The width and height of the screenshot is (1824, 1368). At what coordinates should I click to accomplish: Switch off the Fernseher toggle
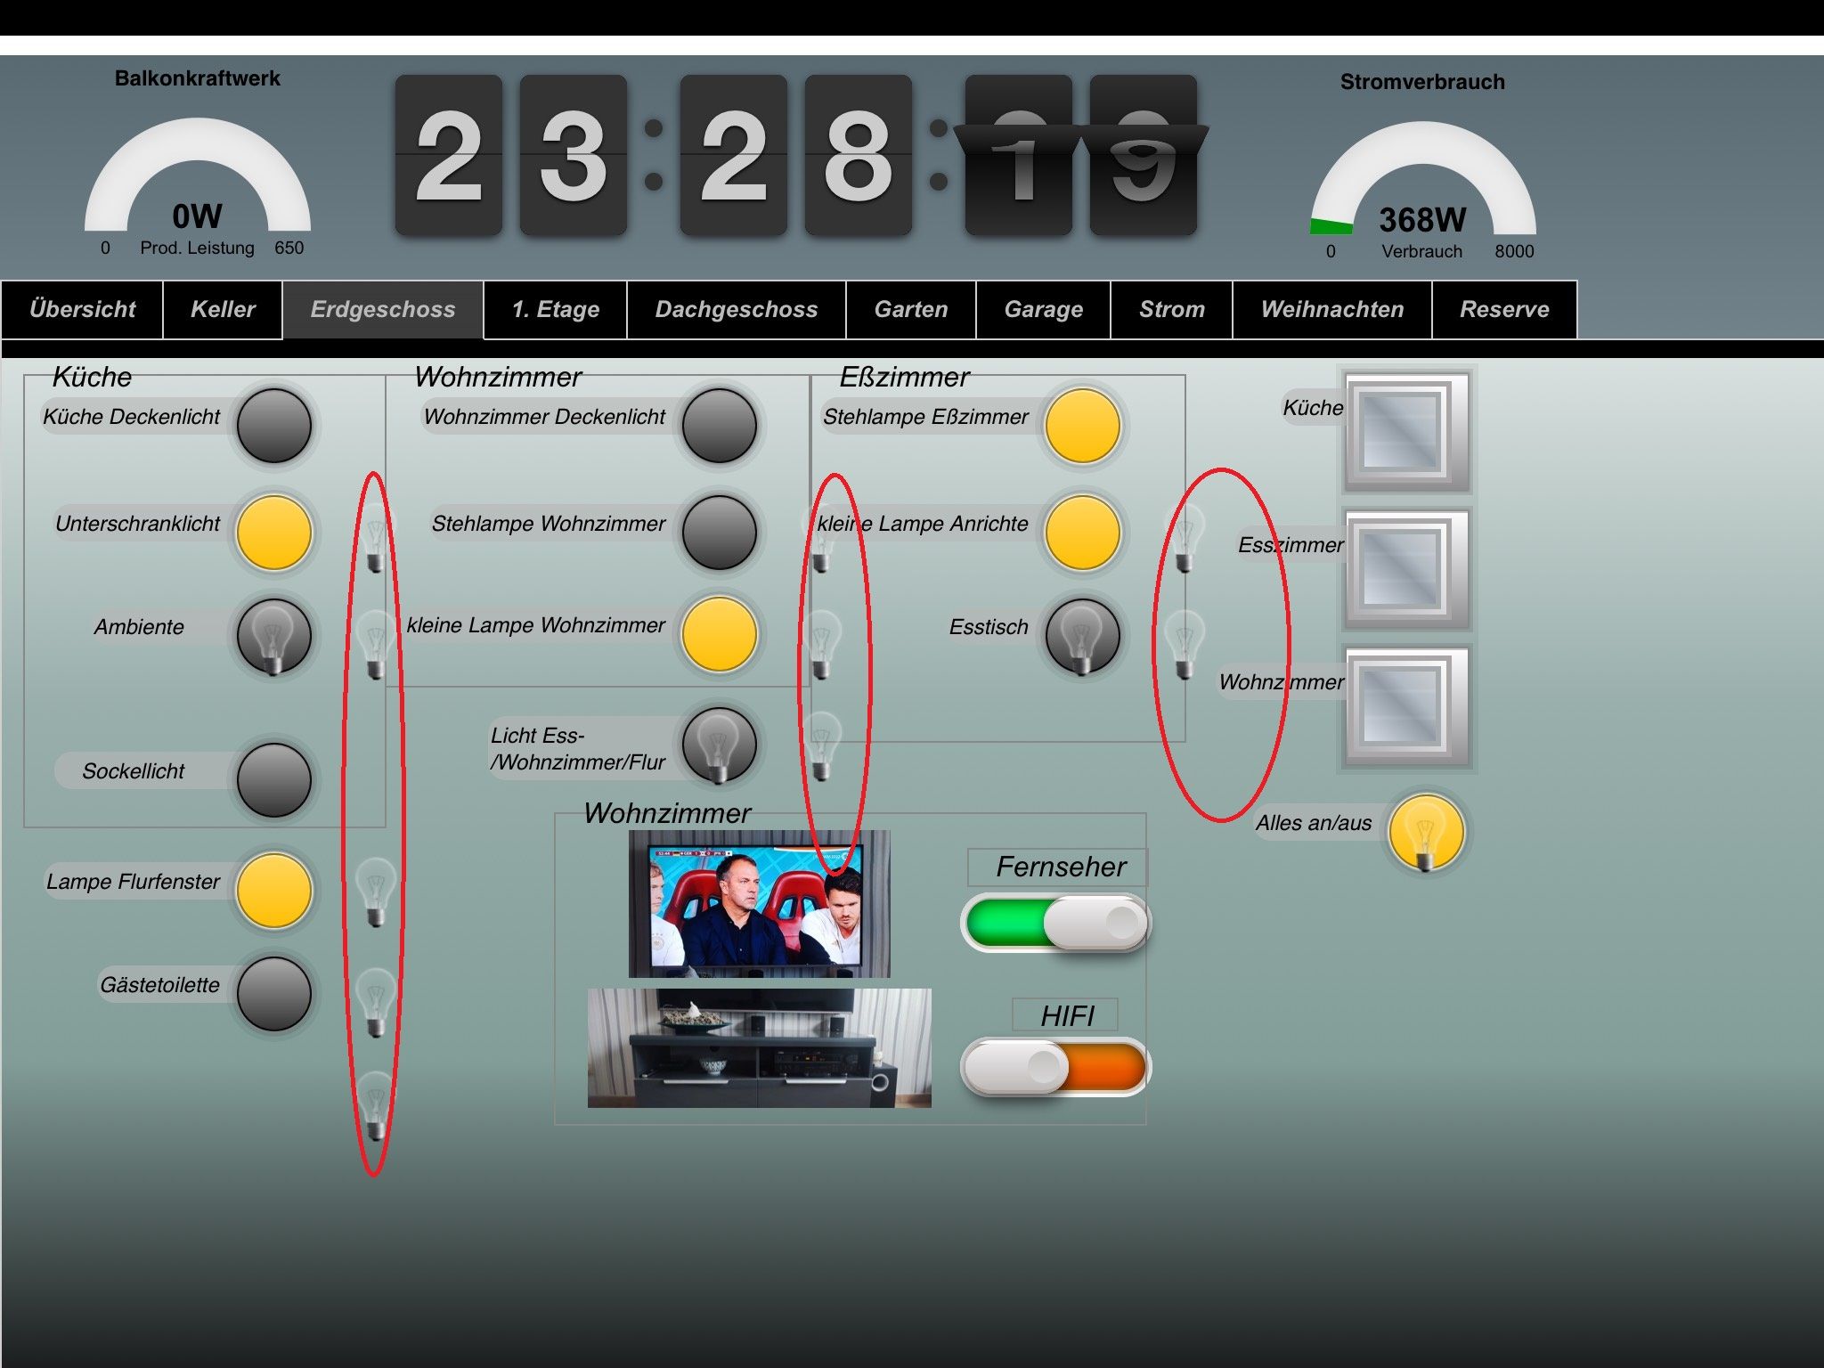[x=1056, y=923]
